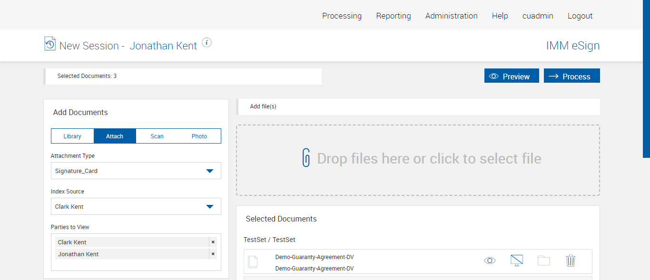Switch to the Library tab

coord(72,136)
